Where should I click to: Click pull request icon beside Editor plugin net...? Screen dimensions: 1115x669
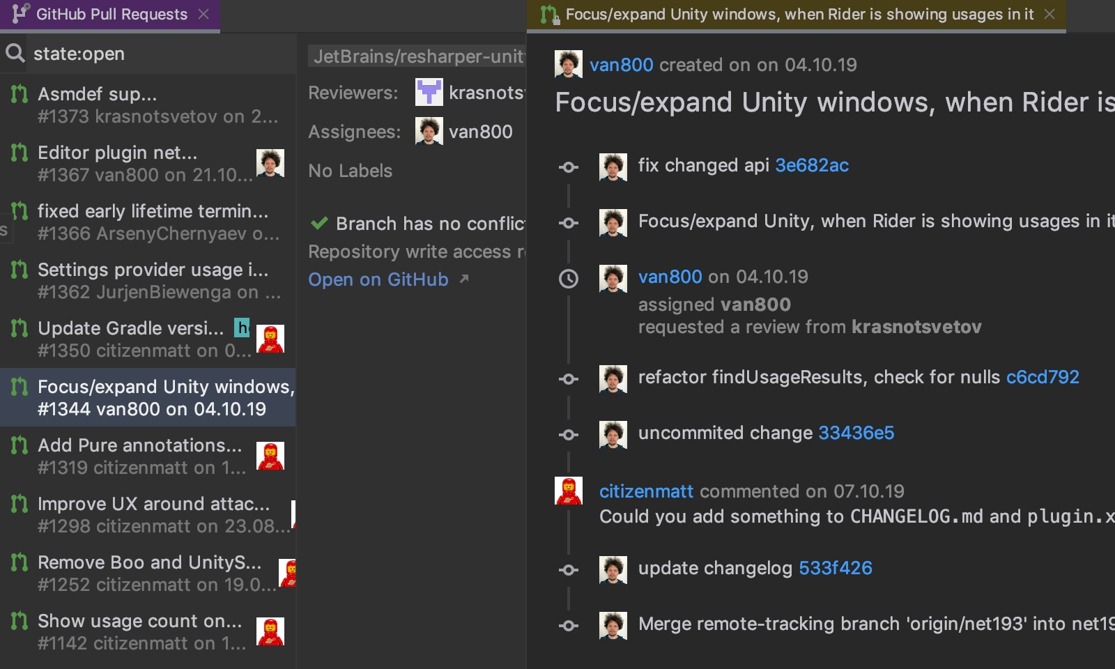(20, 152)
